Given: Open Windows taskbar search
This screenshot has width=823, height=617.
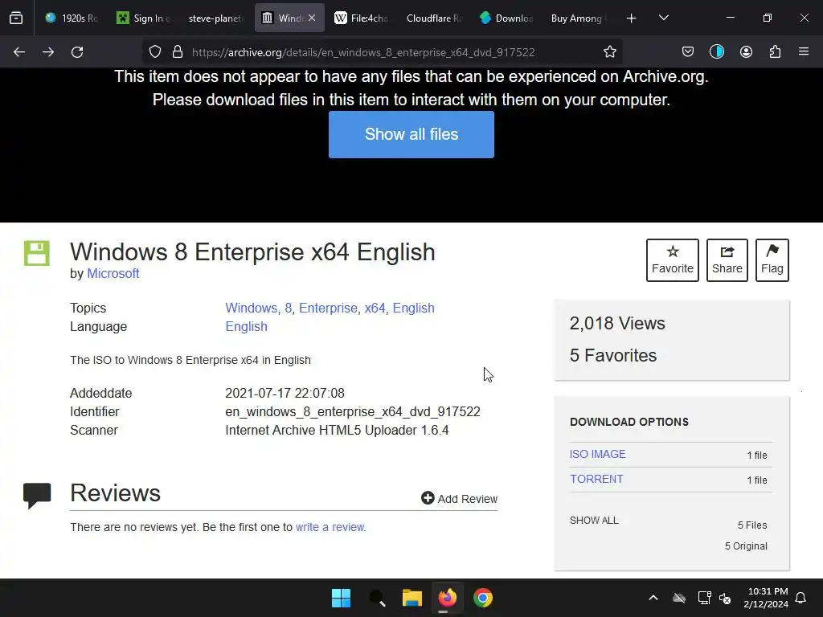Looking at the screenshot, I should click(377, 598).
